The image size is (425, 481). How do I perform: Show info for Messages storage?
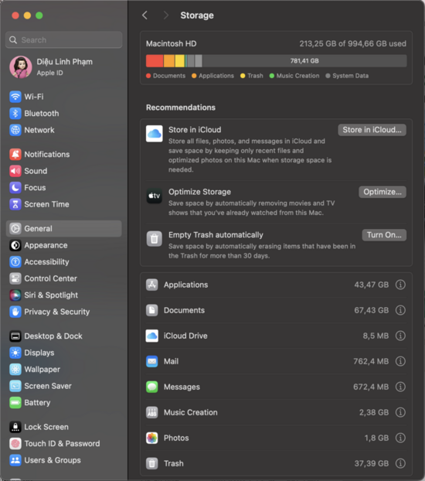click(x=400, y=387)
